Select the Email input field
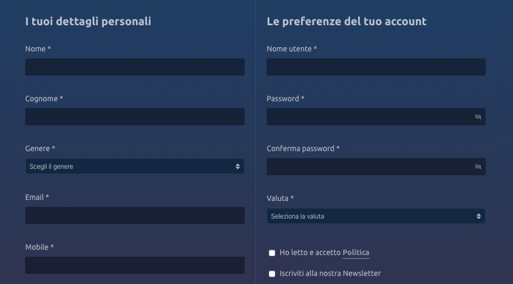Image resolution: width=513 pixels, height=284 pixels. click(x=135, y=215)
